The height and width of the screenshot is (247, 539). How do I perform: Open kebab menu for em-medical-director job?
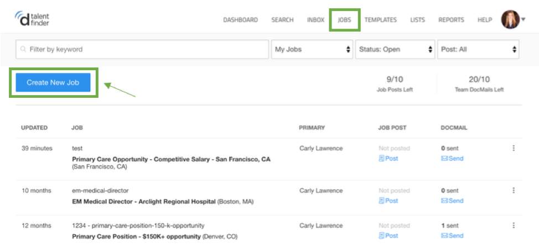click(x=514, y=191)
